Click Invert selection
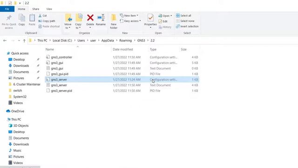This screenshot has width=298, height=168. 187,26
